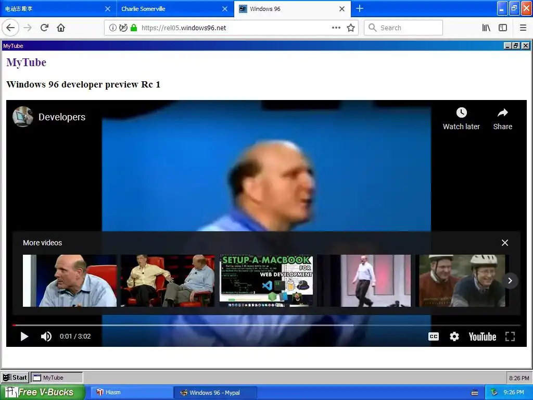Open a new browser tab
This screenshot has height=400, width=533.
359,8
